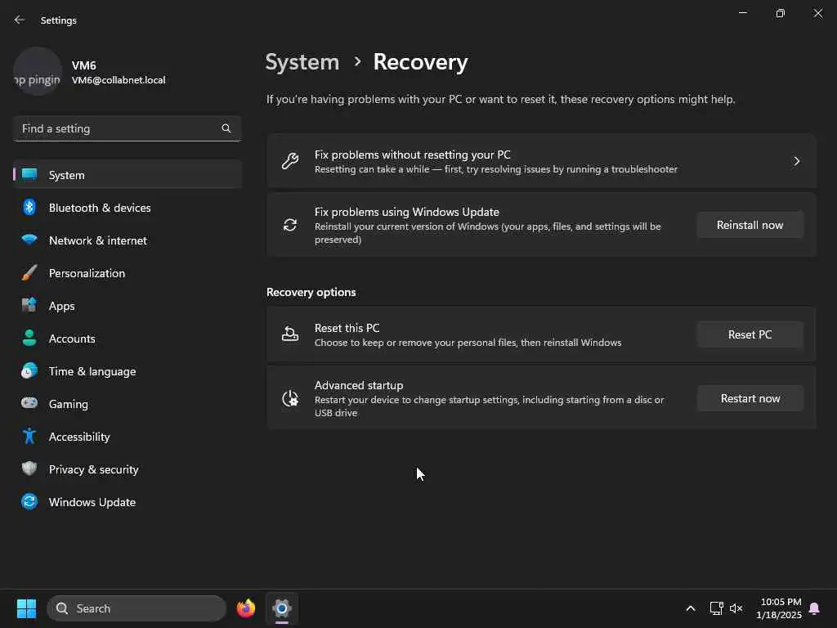This screenshot has height=628, width=837.
Task: Click the network tray icon
Action: point(716,608)
